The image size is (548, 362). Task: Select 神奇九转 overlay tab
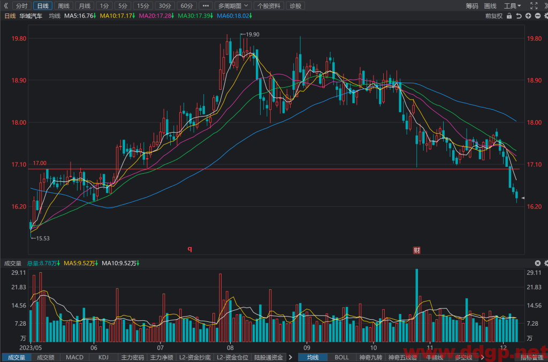(370, 357)
